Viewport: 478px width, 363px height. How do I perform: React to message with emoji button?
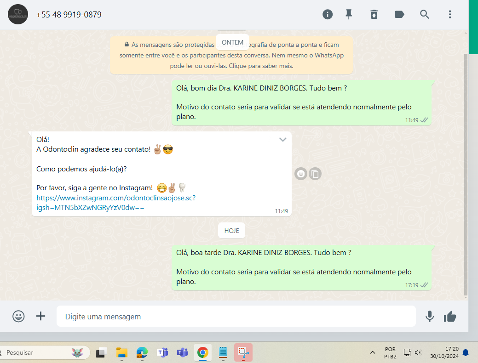click(301, 174)
